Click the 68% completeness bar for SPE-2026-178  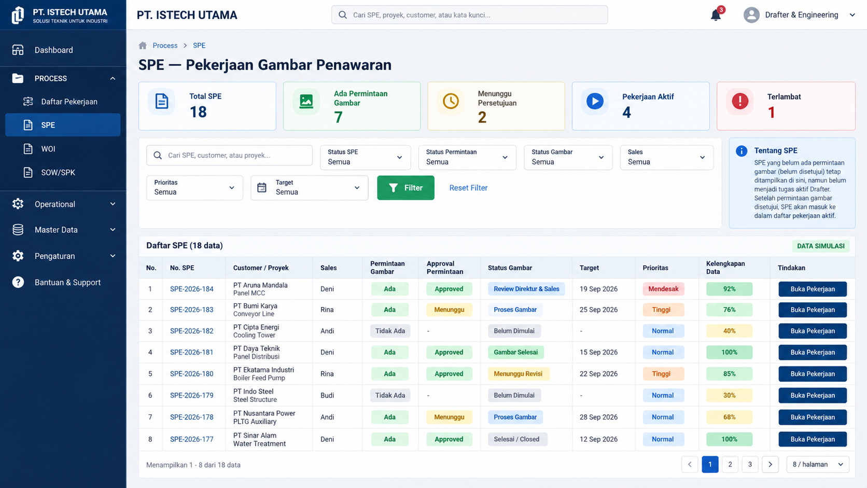[x=729, y=417]
